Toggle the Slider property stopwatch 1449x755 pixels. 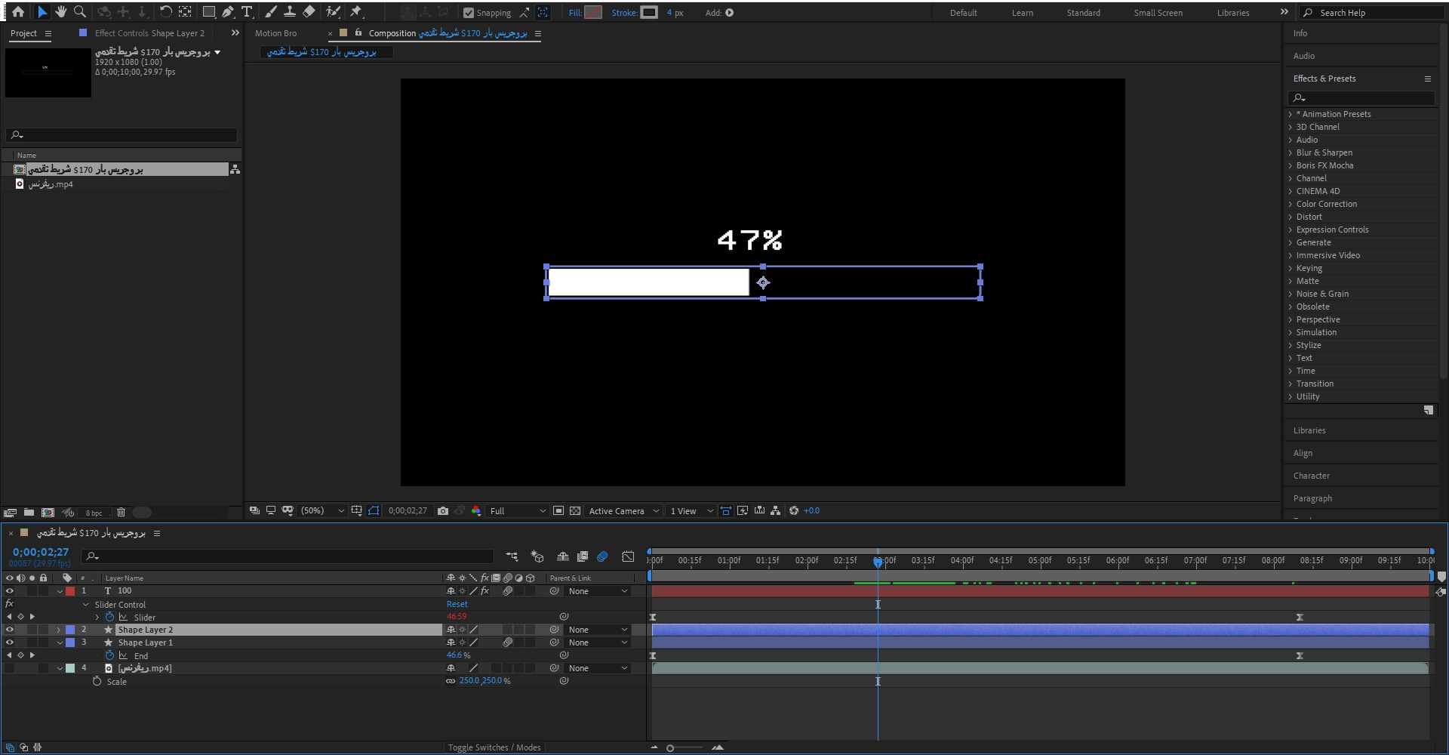[110, 617]
